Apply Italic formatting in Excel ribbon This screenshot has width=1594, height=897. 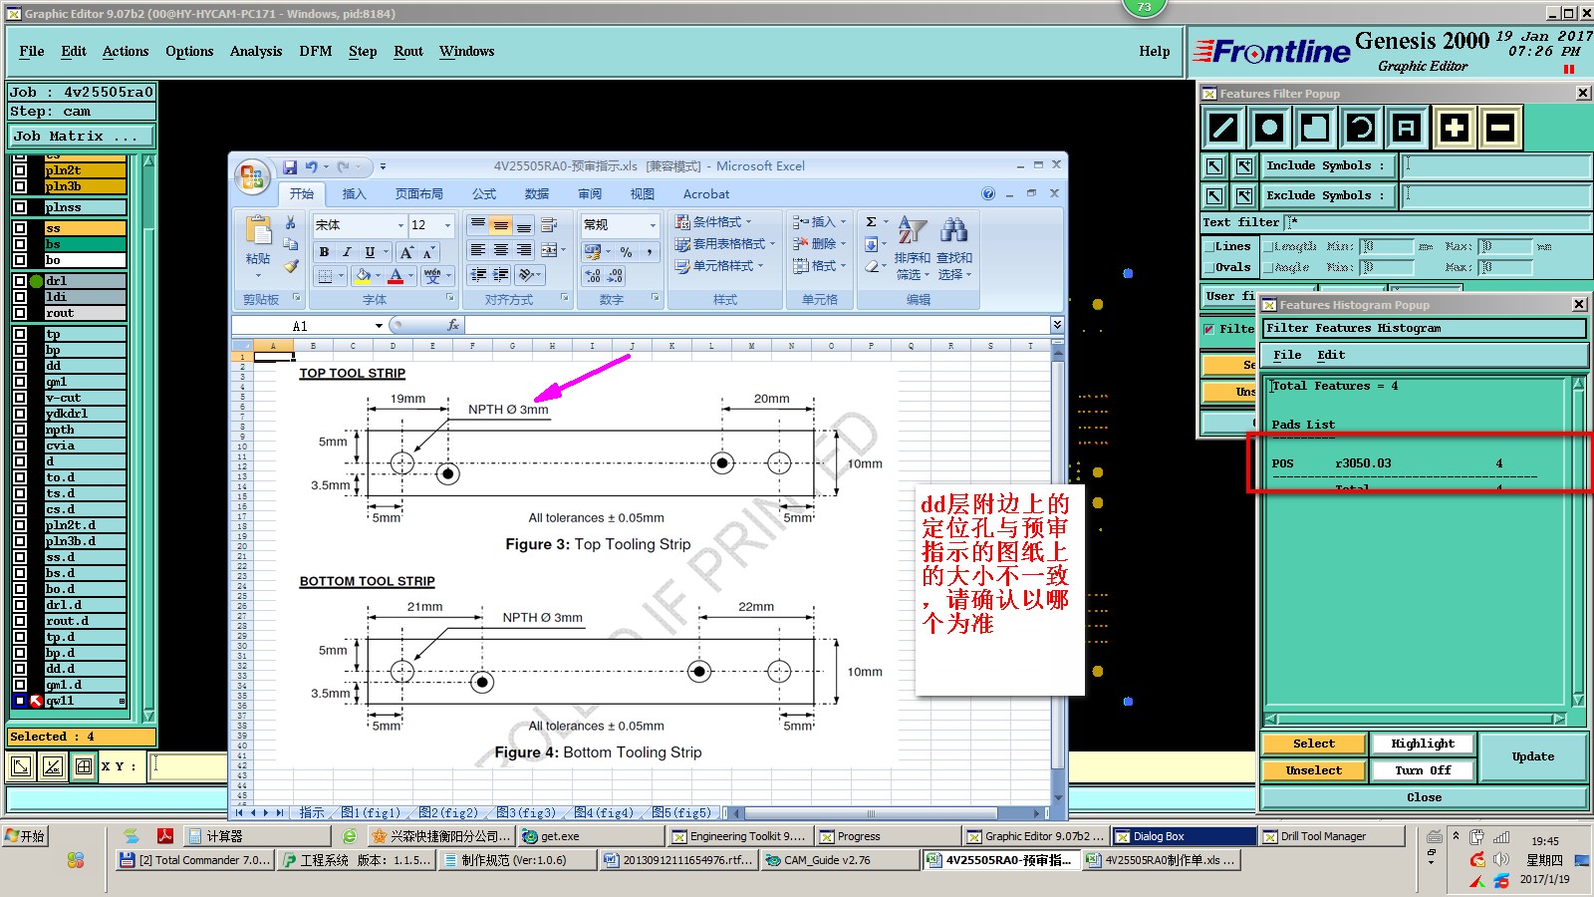(347, 252)
